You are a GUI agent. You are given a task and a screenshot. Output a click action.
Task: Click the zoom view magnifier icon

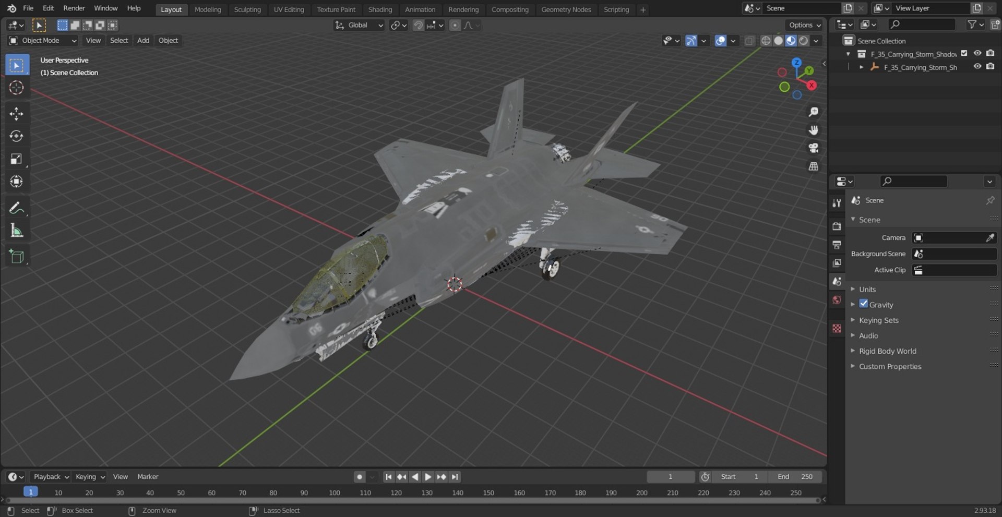[813, 112]
